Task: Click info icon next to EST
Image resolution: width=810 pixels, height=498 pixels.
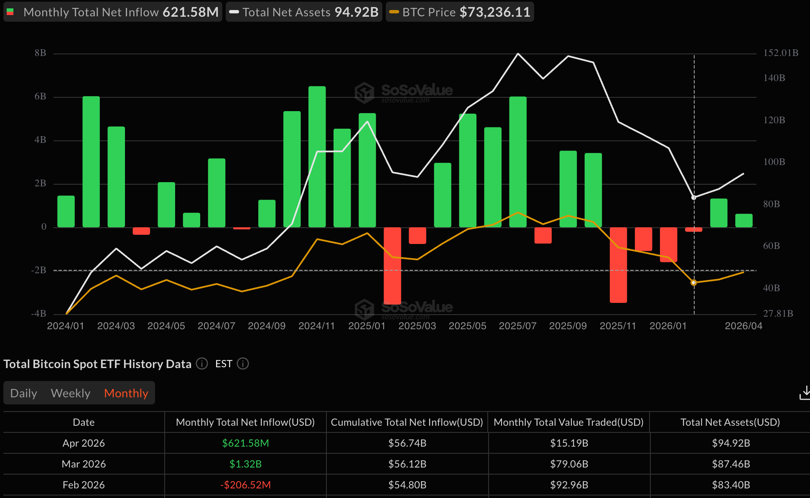Action: 243,364
